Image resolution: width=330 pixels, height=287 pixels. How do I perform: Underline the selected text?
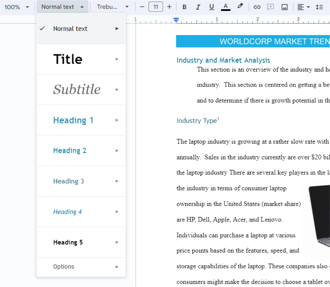[212, 7]
